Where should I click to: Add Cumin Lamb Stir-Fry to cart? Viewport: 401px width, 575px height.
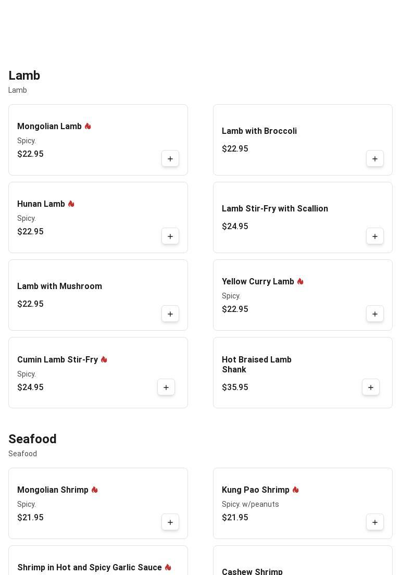(x=166, y=387)
